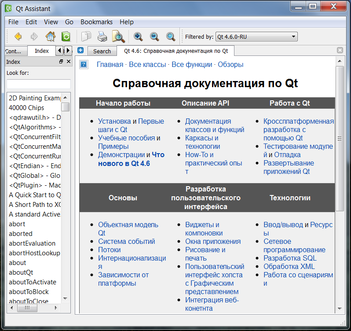This screenshot has width=351, height=331.
Task: Follow the Обзоры link
Action: tap(230, 65)
